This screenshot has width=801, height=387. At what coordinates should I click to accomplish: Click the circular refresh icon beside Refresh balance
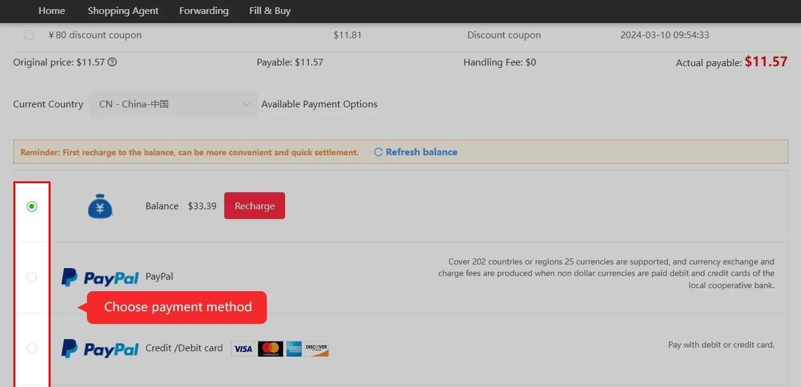[378, 152]
